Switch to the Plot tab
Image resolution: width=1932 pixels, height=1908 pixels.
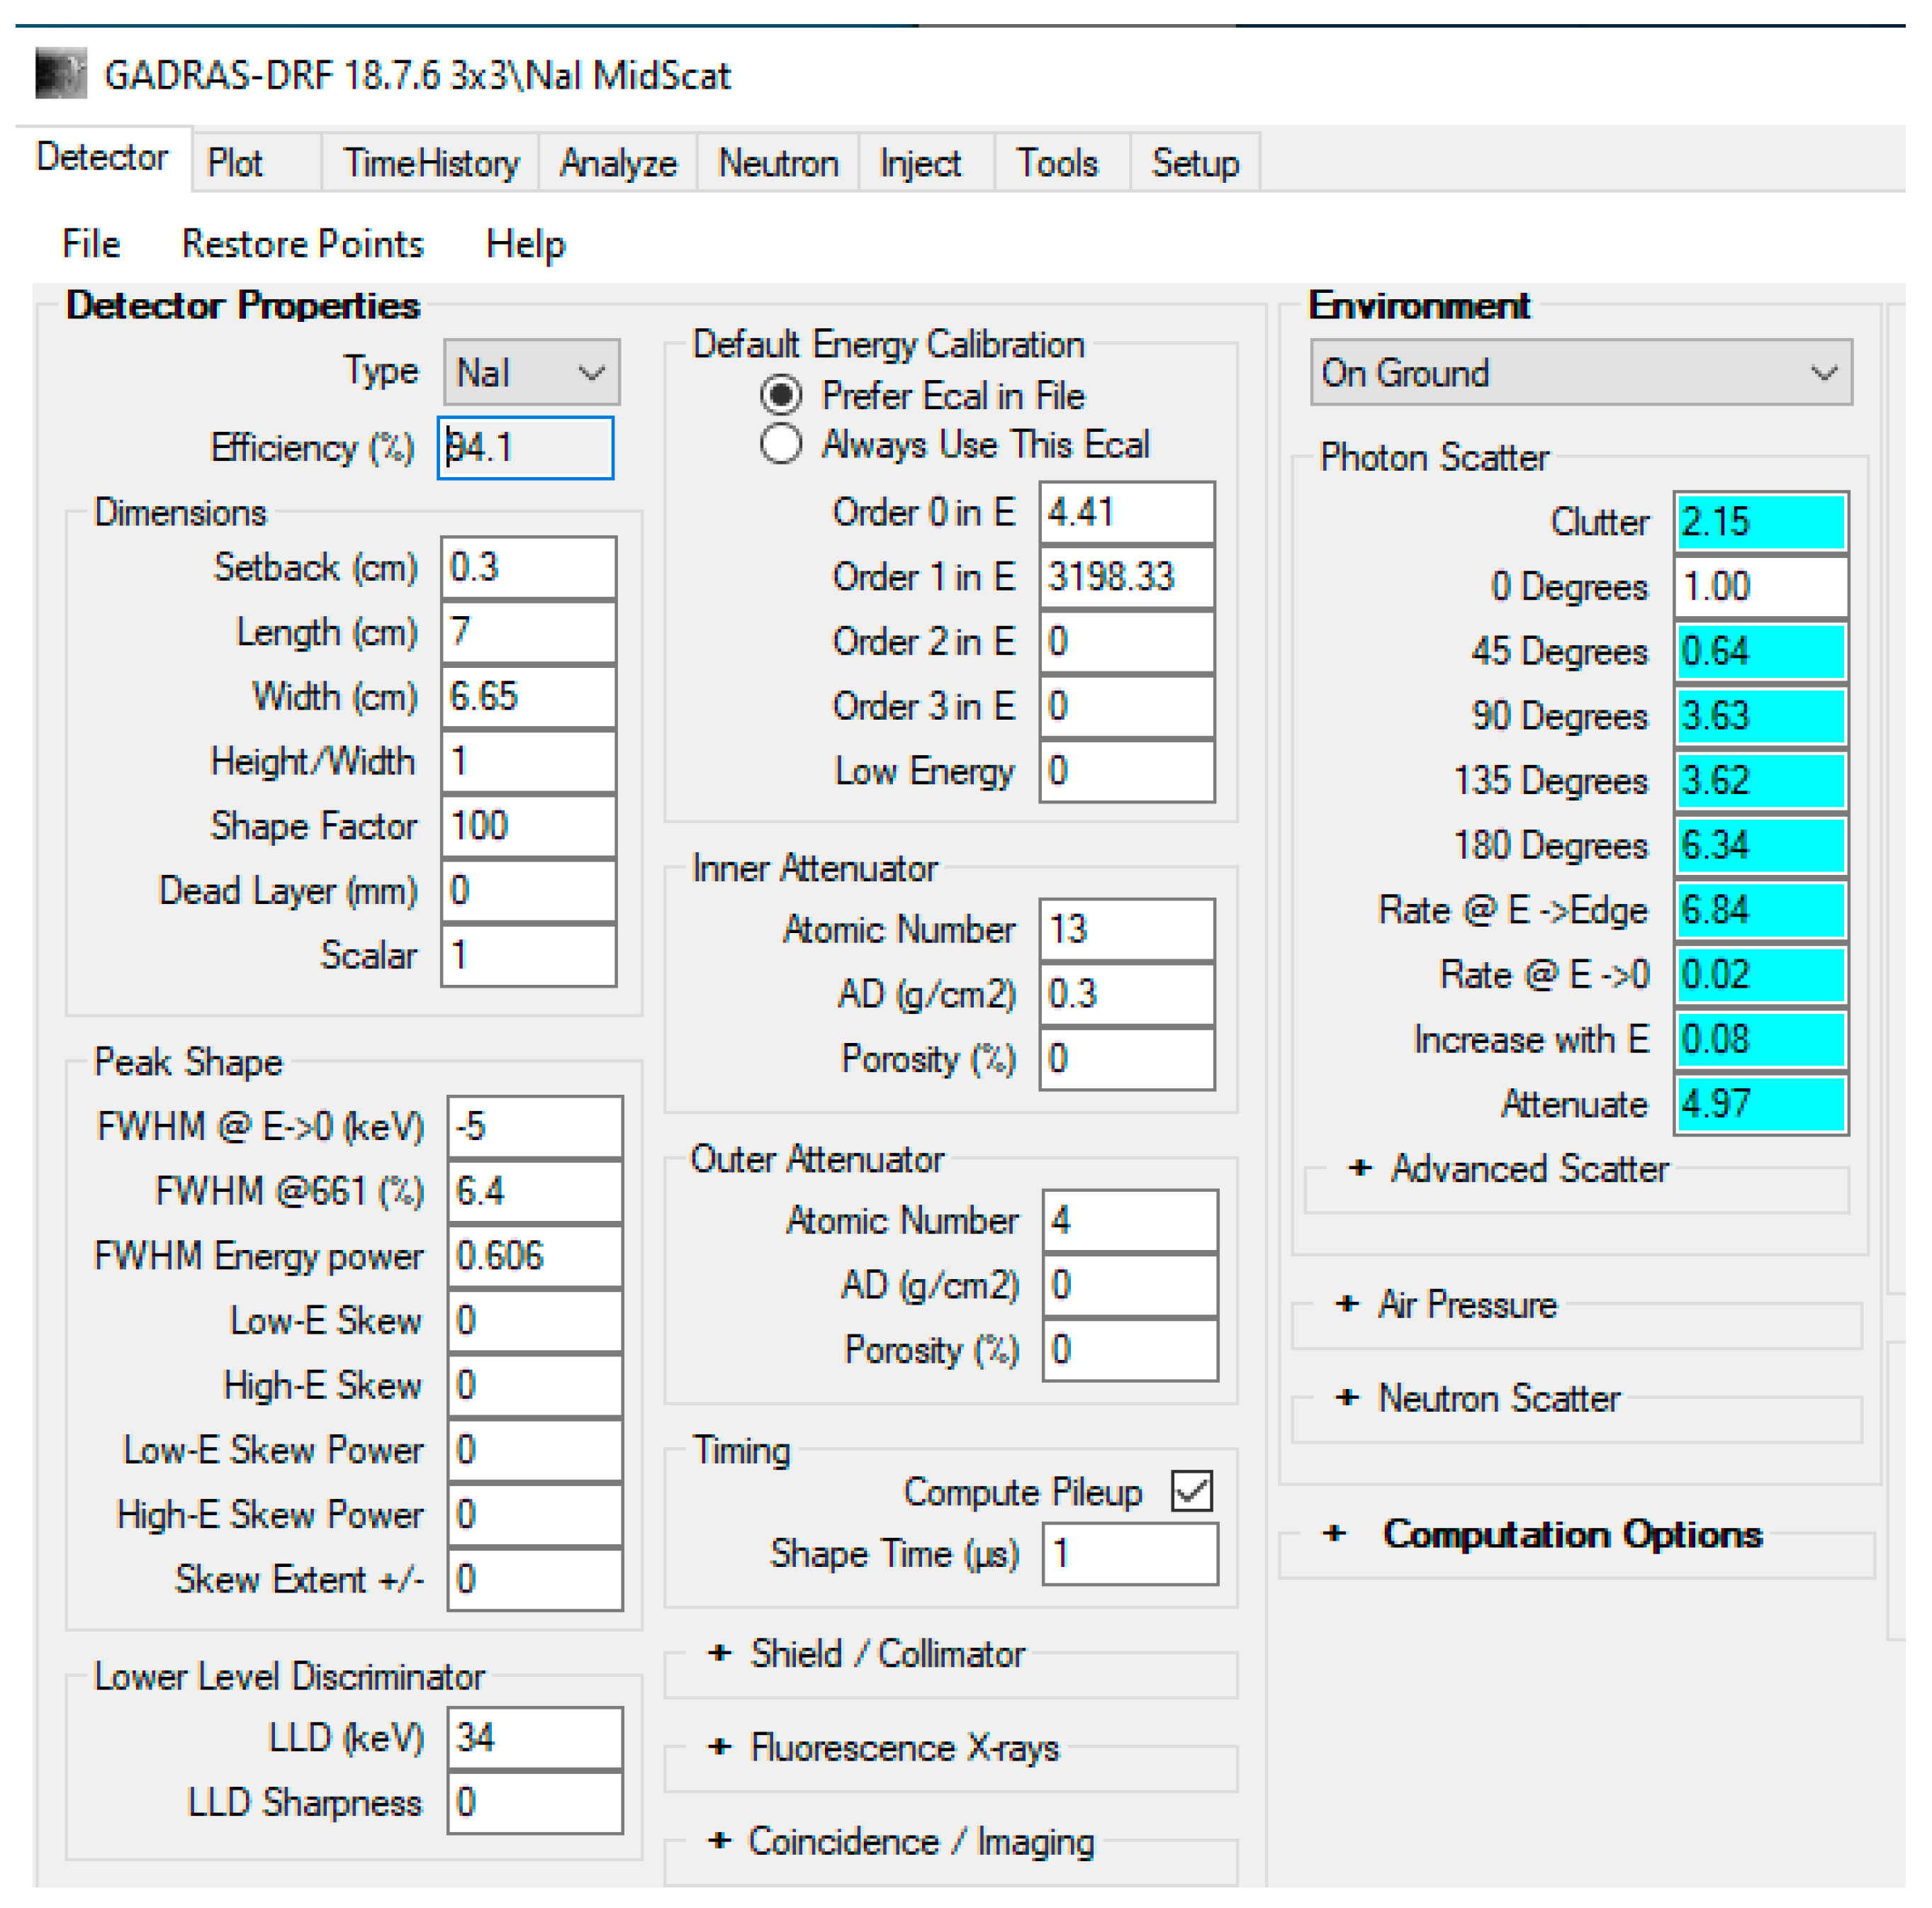point(237,162)
